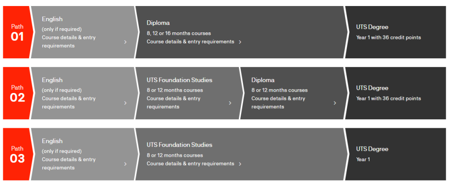
Task: Select the red Path 03 label
Action: (x=17, y=154)
